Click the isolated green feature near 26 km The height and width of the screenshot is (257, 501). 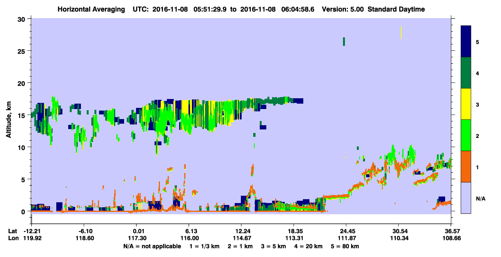pyautogui.click(x=344, y=42)
